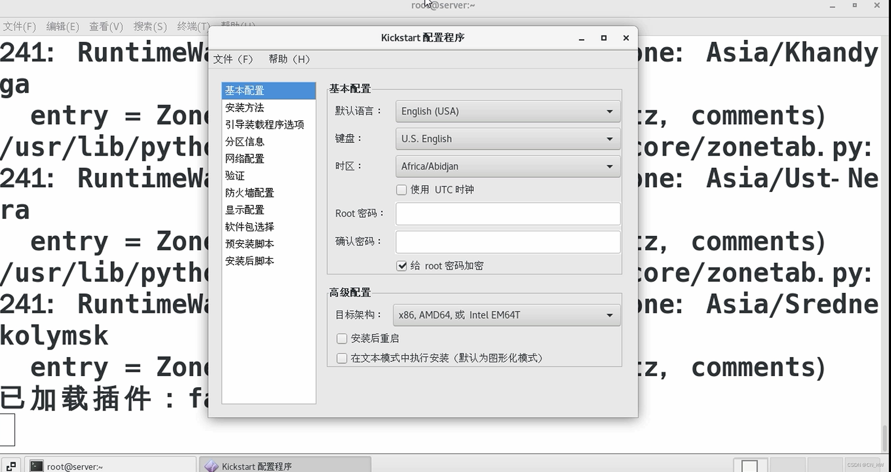
Task: Open the 键盘 U.S. English dropdown
Action: pos(508,139)
